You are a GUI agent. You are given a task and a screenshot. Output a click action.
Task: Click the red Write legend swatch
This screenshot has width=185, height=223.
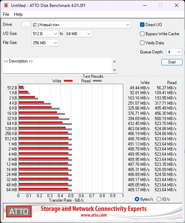pos(68,81)
